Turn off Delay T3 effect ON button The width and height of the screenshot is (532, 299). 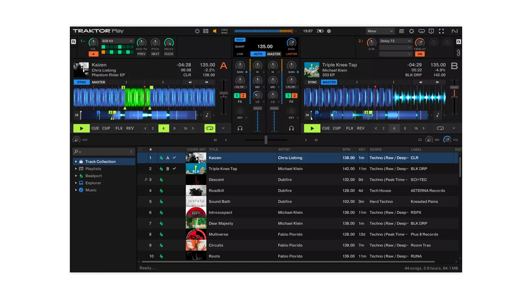pos(420,54)
